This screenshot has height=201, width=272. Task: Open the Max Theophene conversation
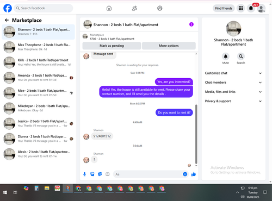38,47
